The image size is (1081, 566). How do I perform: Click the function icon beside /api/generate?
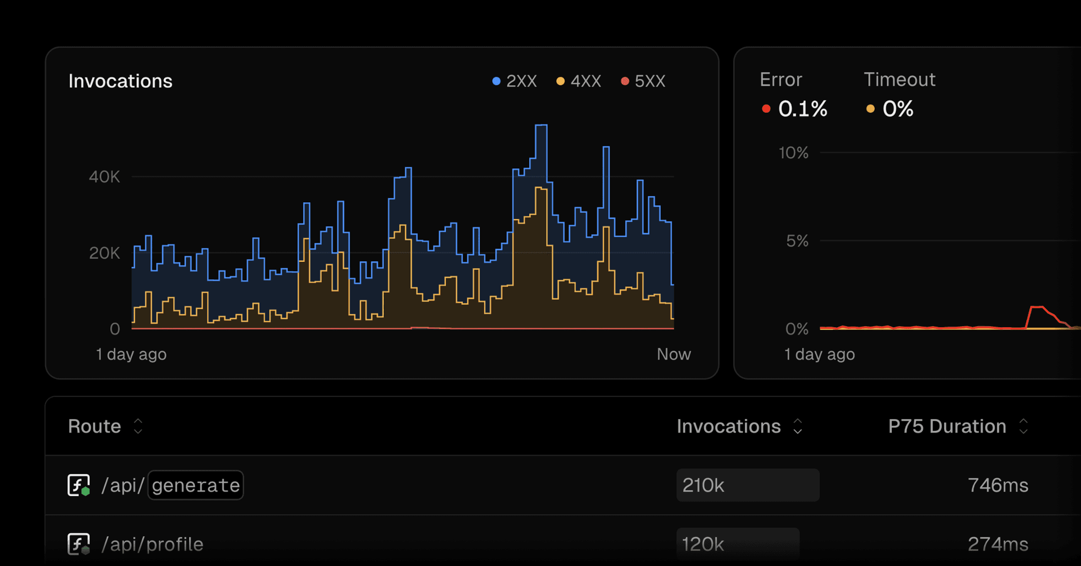pyautogui.click(x=78, y=485)
